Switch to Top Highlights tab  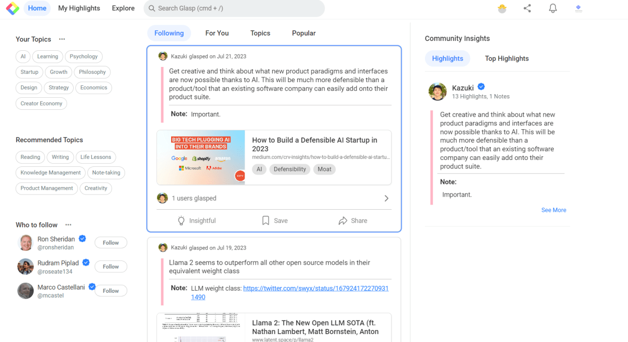[507, 59]
